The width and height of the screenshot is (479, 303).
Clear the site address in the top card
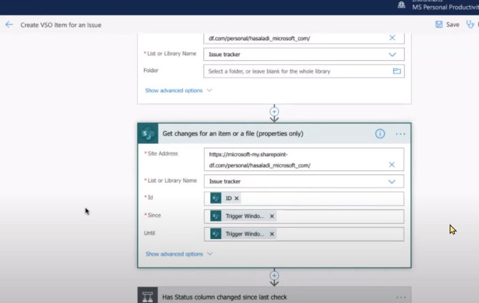click(x=392, y=38)
